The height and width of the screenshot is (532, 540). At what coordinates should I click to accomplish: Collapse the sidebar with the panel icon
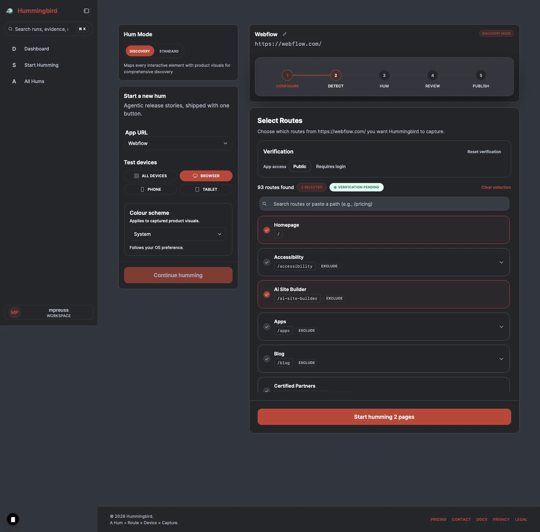pyautogui.click(x=86, y=11)
